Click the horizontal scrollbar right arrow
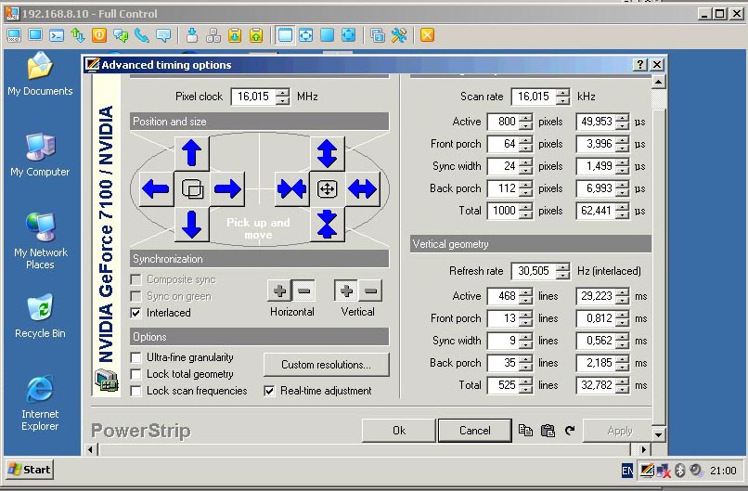Image resolution: width=748 pixels, height=491 pixels. click(643, 449)
